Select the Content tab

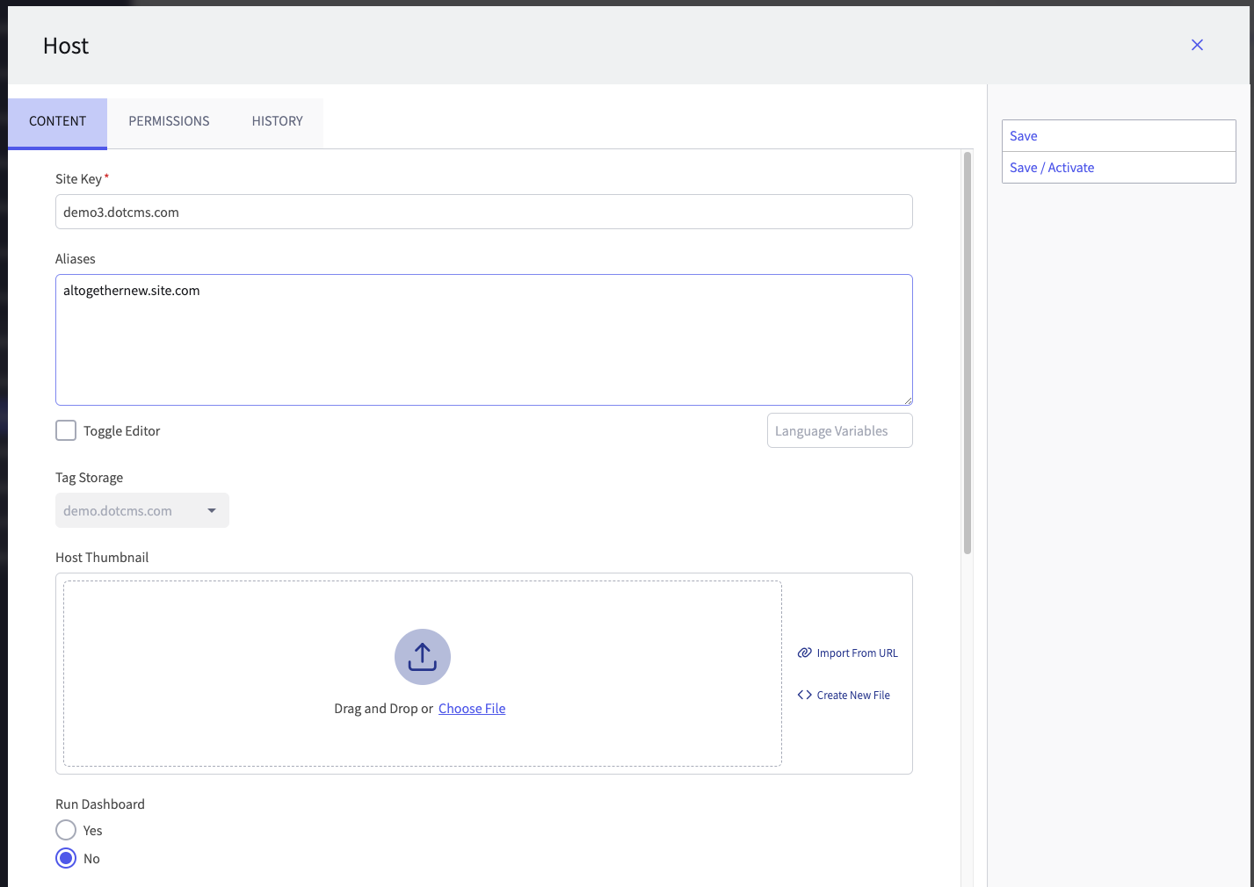57,121
